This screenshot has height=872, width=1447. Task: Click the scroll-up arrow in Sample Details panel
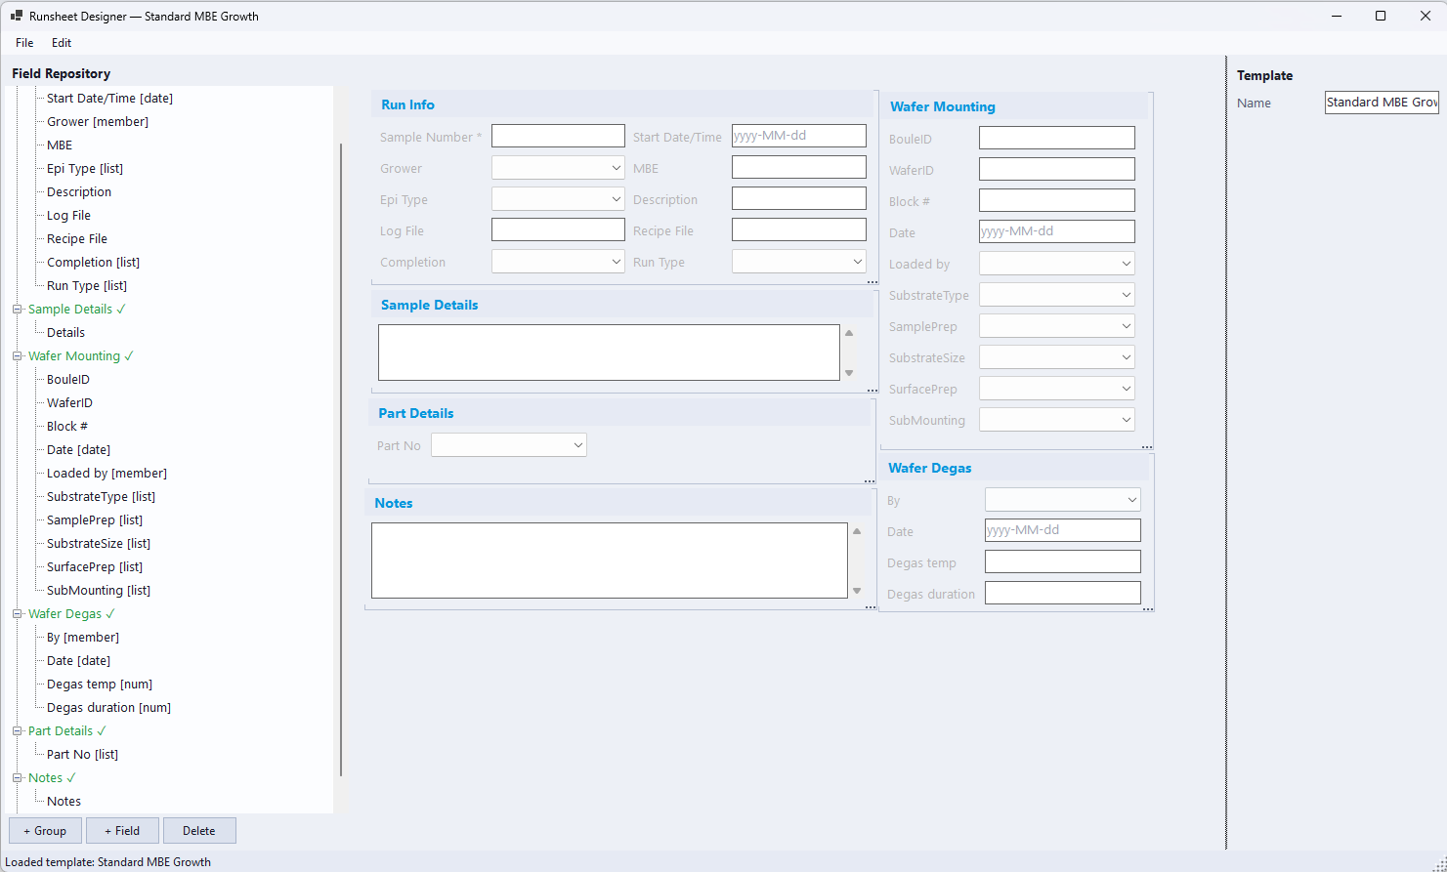click(848, 332)
